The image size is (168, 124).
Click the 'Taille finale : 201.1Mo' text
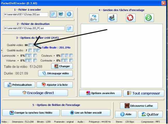(56, 48)
